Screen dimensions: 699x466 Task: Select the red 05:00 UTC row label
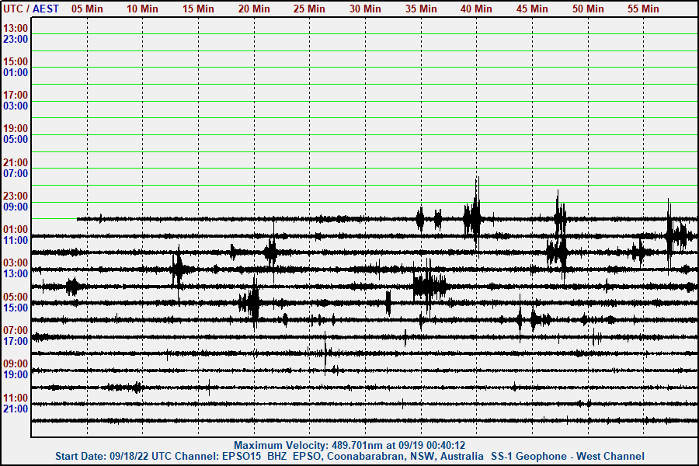pos(16,297)
